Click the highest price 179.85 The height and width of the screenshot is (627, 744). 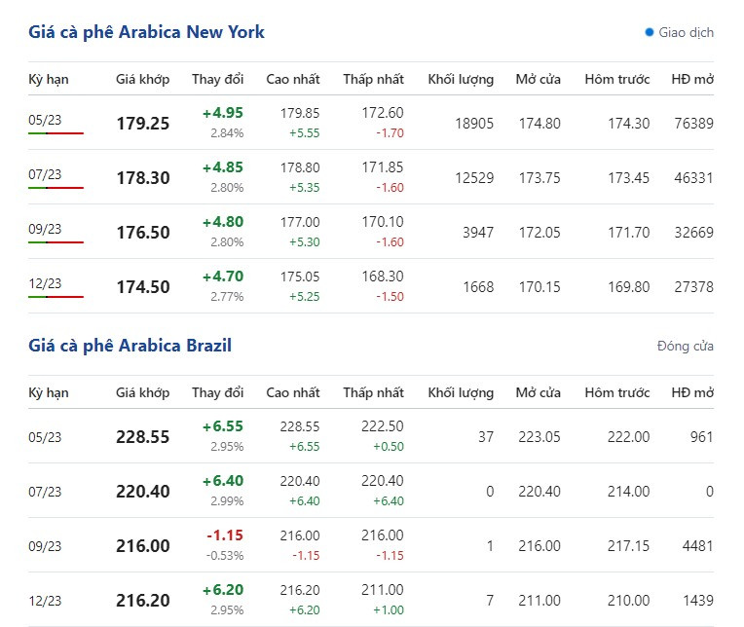click(300, 113)
